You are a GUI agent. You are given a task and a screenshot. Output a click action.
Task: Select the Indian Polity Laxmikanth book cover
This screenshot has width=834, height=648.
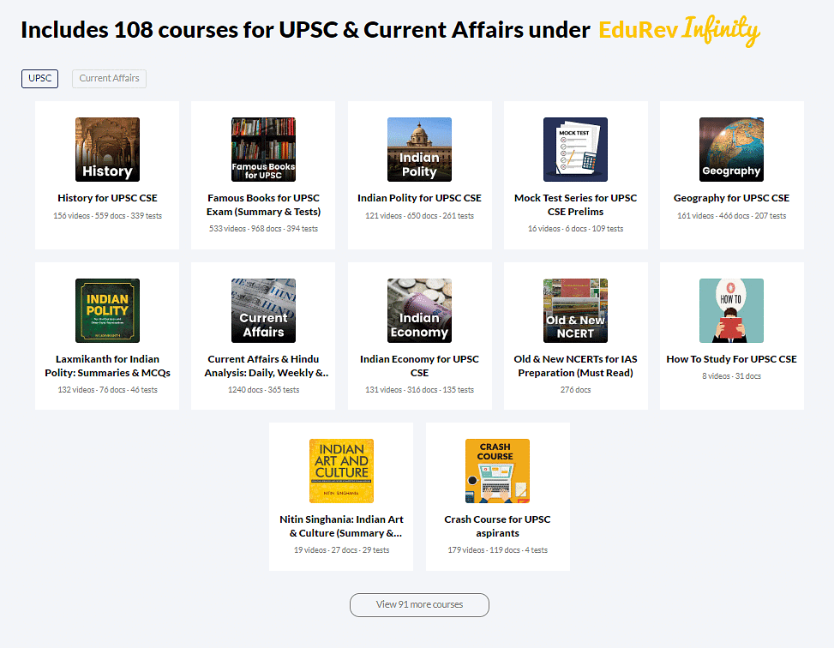click(106, 310)
